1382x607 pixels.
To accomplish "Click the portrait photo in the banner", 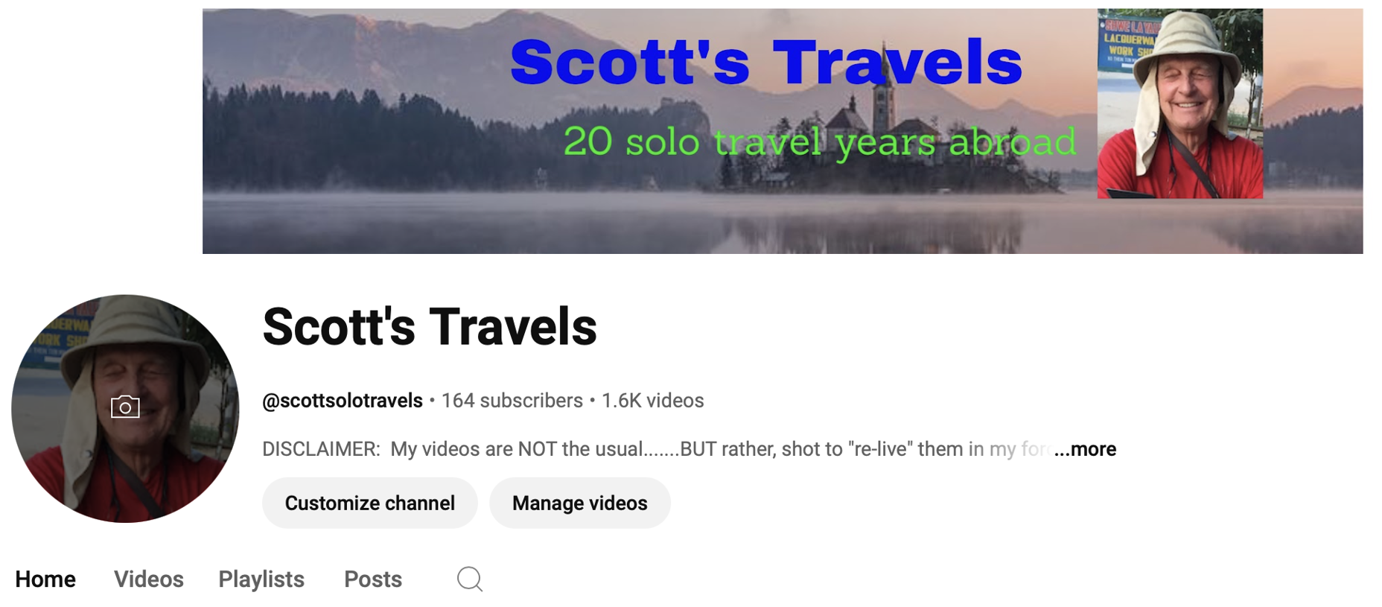I will coord(1180,104).
